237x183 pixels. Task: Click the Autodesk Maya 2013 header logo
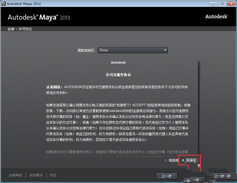coord(39,17)
